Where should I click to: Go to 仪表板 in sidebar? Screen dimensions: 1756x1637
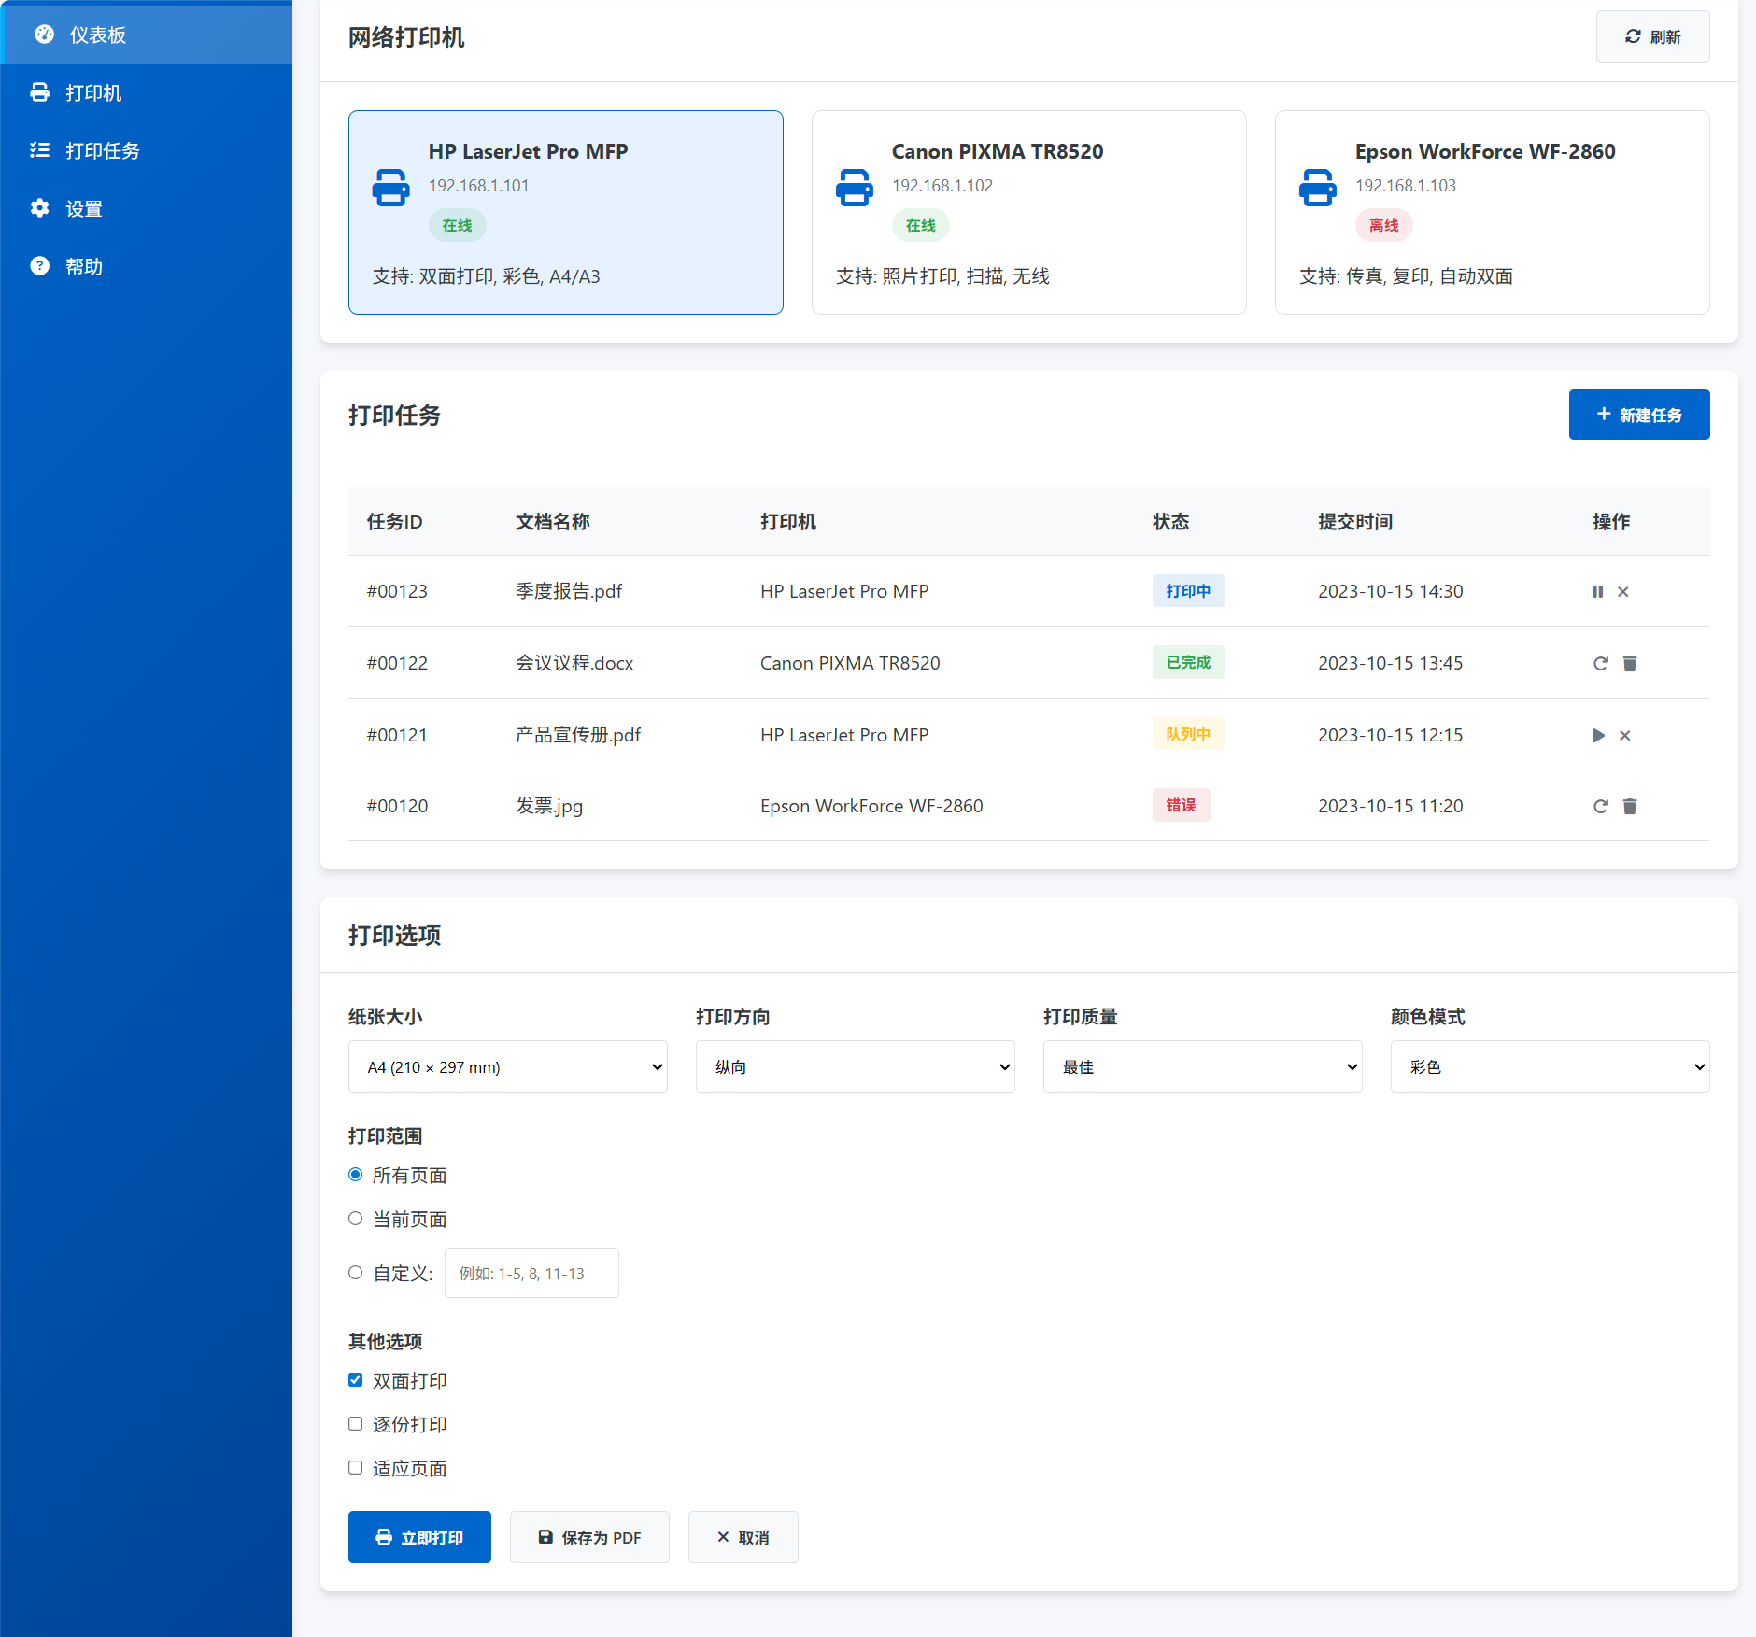pos(147,35)
